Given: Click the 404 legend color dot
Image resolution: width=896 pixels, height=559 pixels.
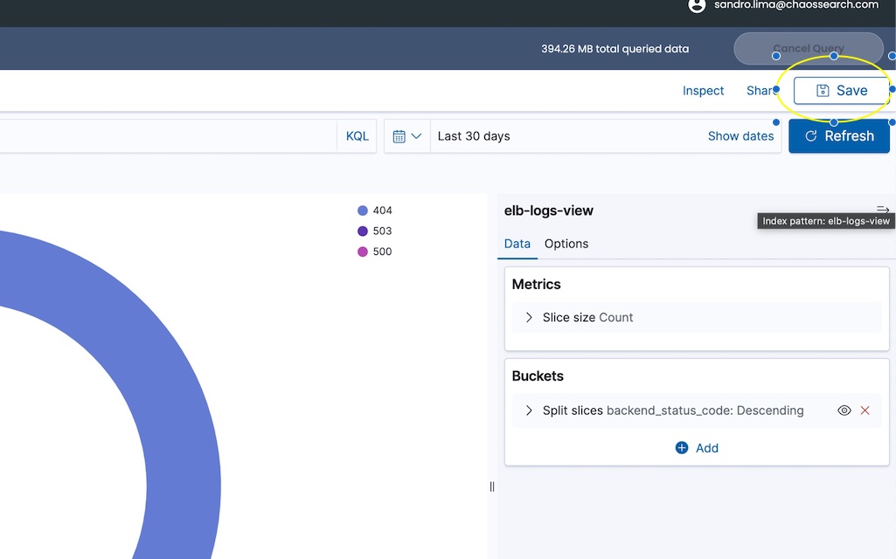Looking at the screenshot, I should (362, 210).
